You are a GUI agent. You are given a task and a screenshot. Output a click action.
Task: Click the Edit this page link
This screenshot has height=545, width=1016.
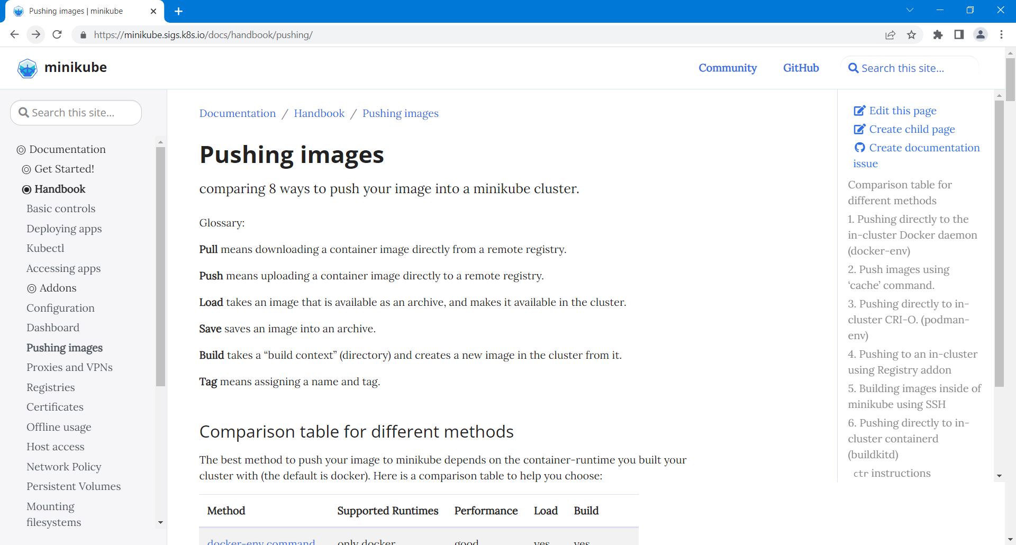[x=902, y=111]
